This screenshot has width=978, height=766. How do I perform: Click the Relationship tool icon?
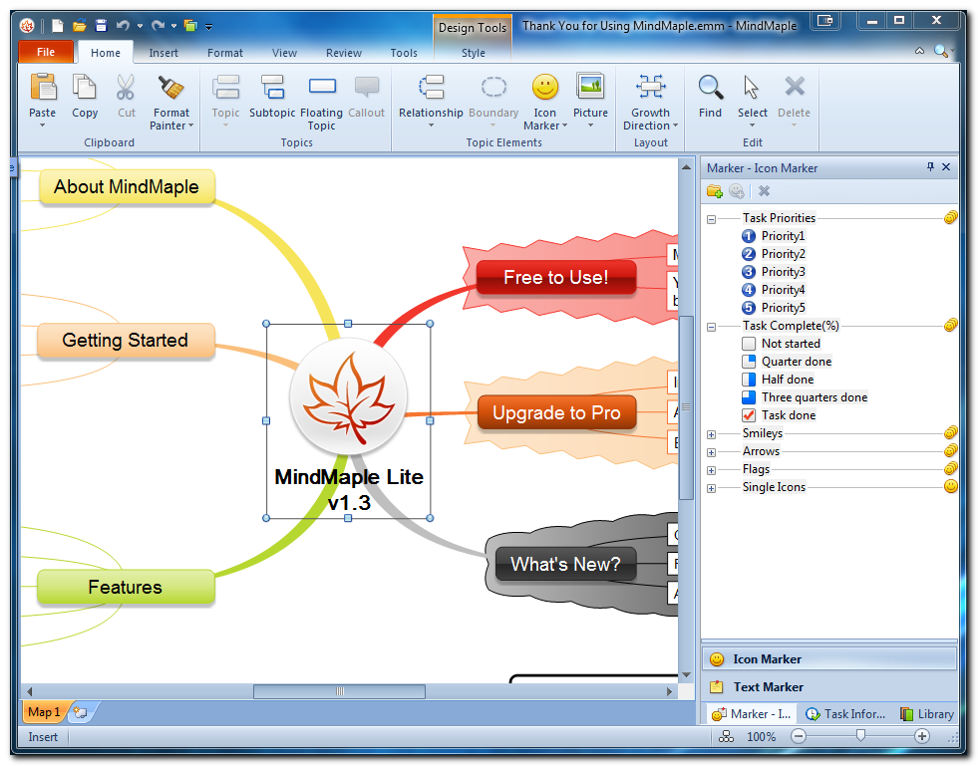pyautogui.click(x=431, y=88)
